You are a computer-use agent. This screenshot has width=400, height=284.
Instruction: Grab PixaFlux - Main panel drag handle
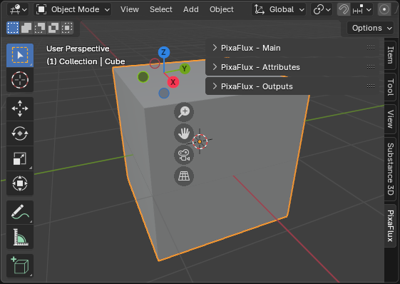pos(371,48)
